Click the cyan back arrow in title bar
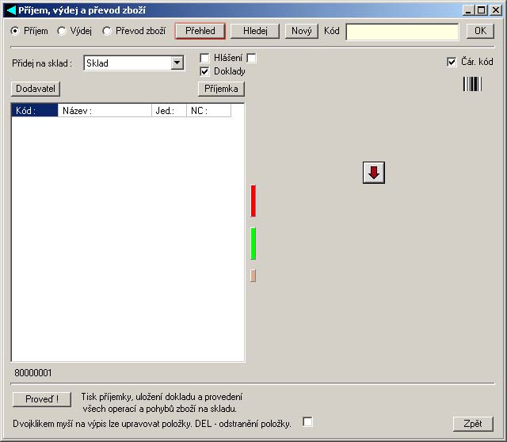The height and width of the screenshot is (442, 507). 11,10
